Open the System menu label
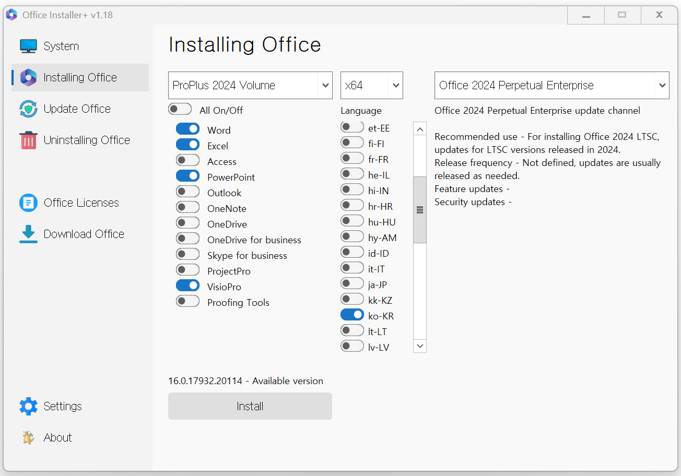This screenshot has width=681, height=476. [61, 46]
